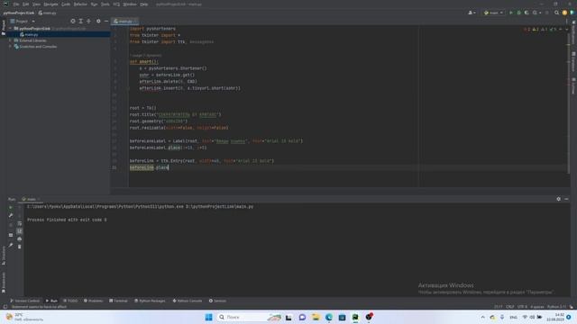Expand Scratches and Consoles node
This screenshot has width=577, height=324.
coord(10,47)
